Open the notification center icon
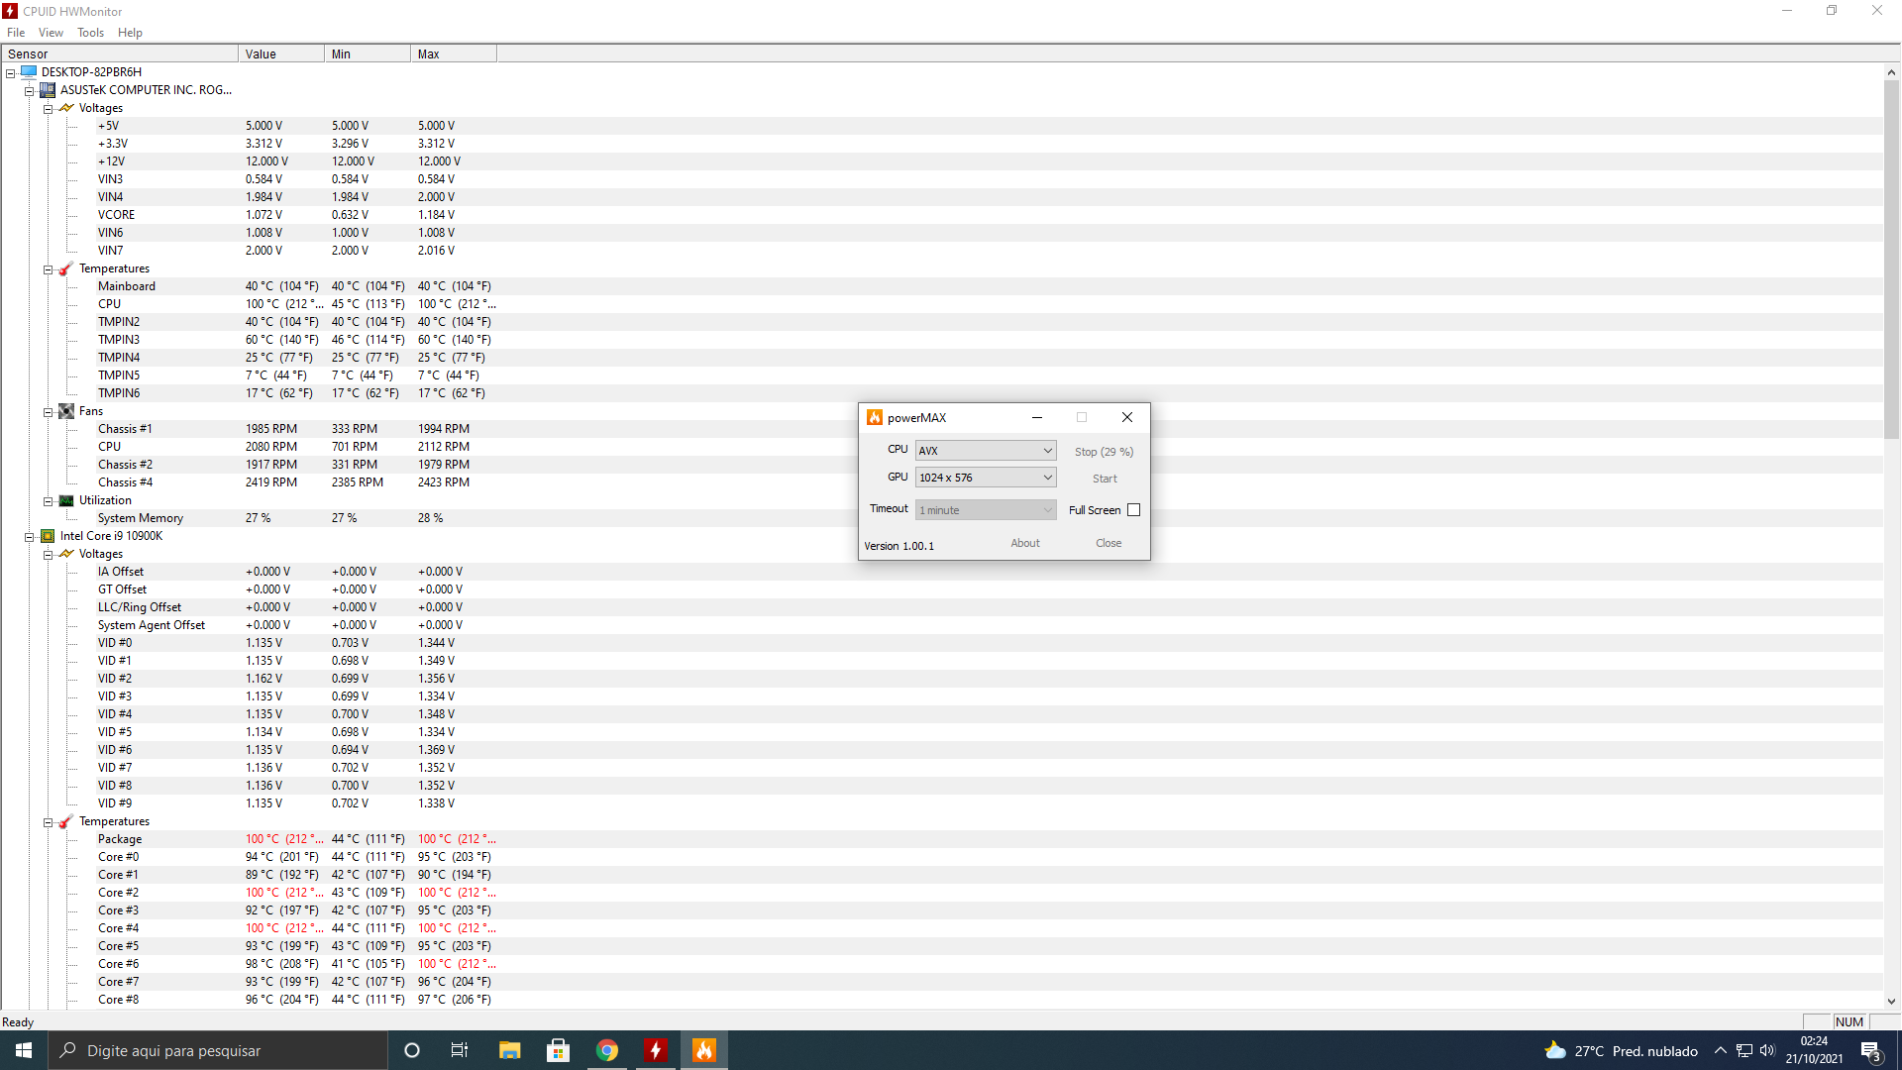 tap(1870, 1050)
